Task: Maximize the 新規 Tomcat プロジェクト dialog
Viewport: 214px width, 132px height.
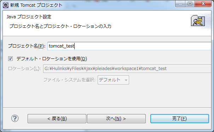Action: tap(190, 4)
